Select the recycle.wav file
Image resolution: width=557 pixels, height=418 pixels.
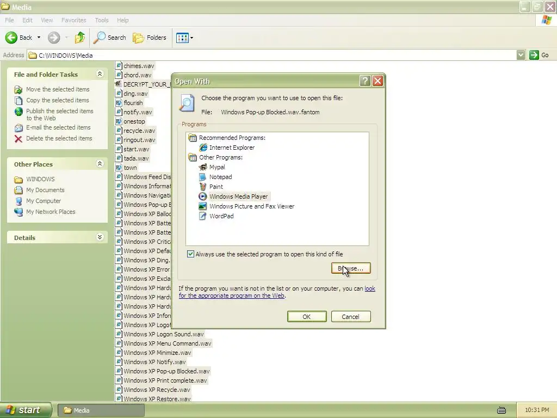point(135,131)
